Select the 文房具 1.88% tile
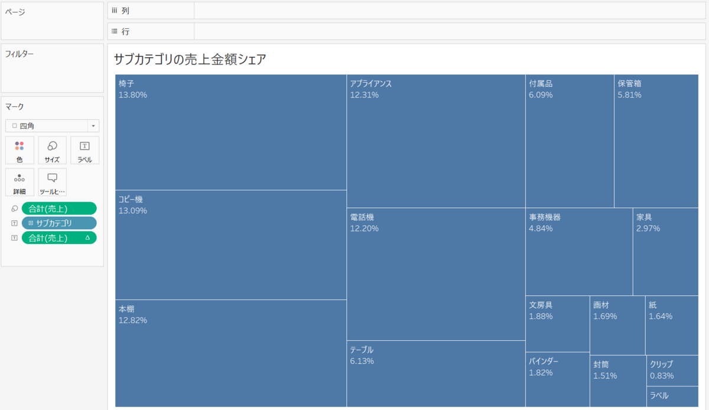Viewport: 709px width, 410px height. (x=558, y=324)
